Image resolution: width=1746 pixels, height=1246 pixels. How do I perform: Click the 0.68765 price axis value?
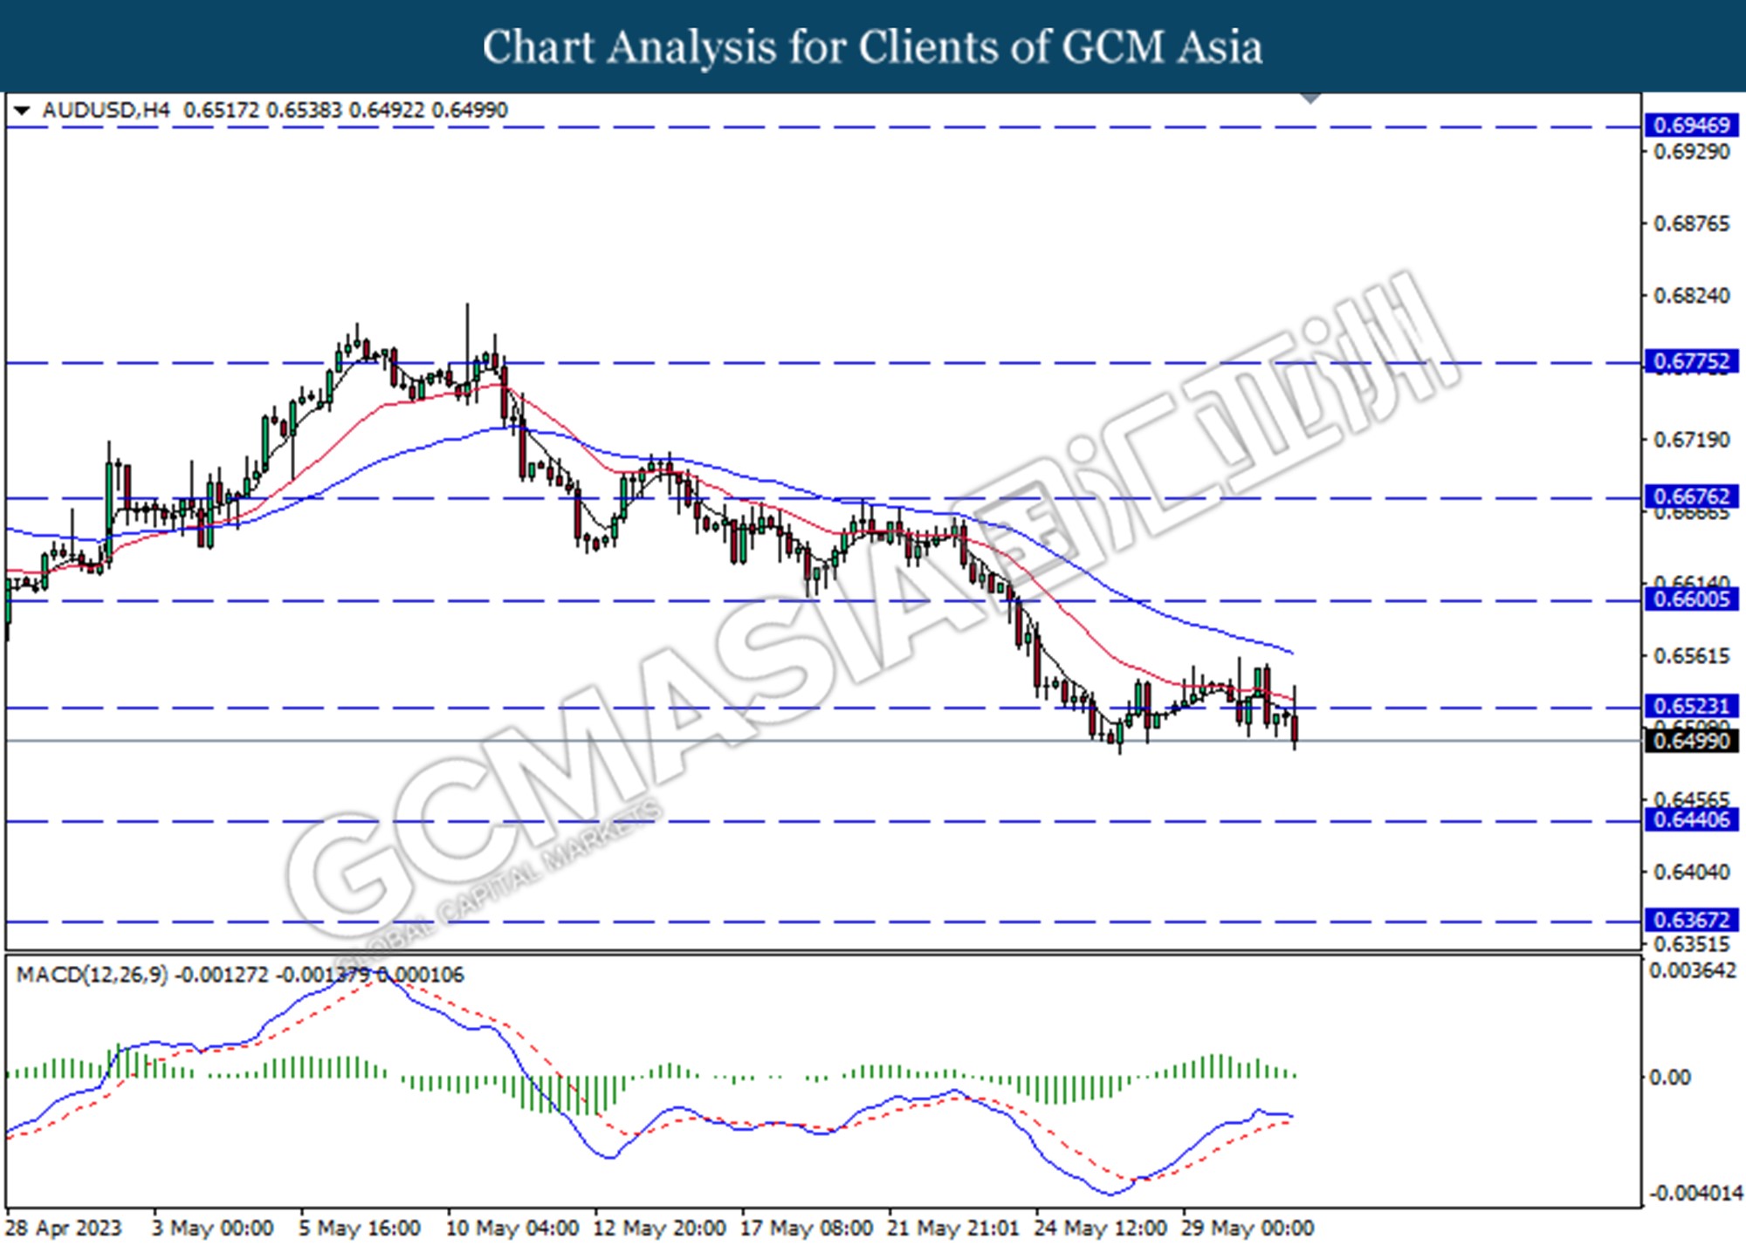(1692, 224)
